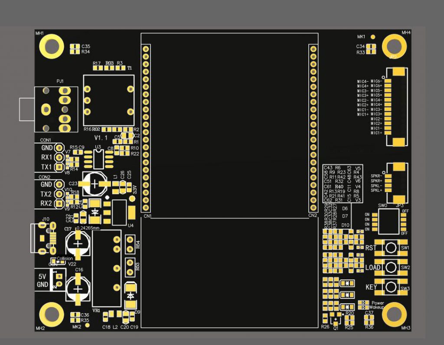Screen dimensions: 444x345
Task: Select the MH4 mounting hole
Action: click(394, 46)
